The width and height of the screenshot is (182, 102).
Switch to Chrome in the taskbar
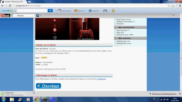37,99
